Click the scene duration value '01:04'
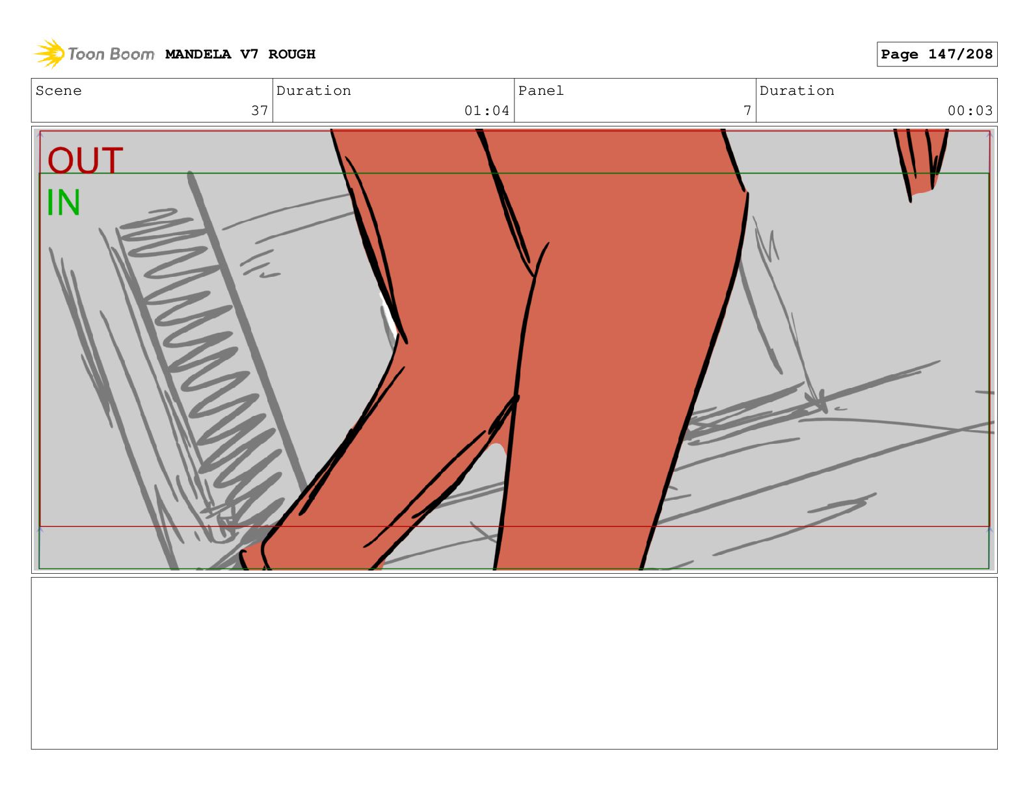Image resolution: width=1029 pixels, height=796 pixels. click(487, 110)
